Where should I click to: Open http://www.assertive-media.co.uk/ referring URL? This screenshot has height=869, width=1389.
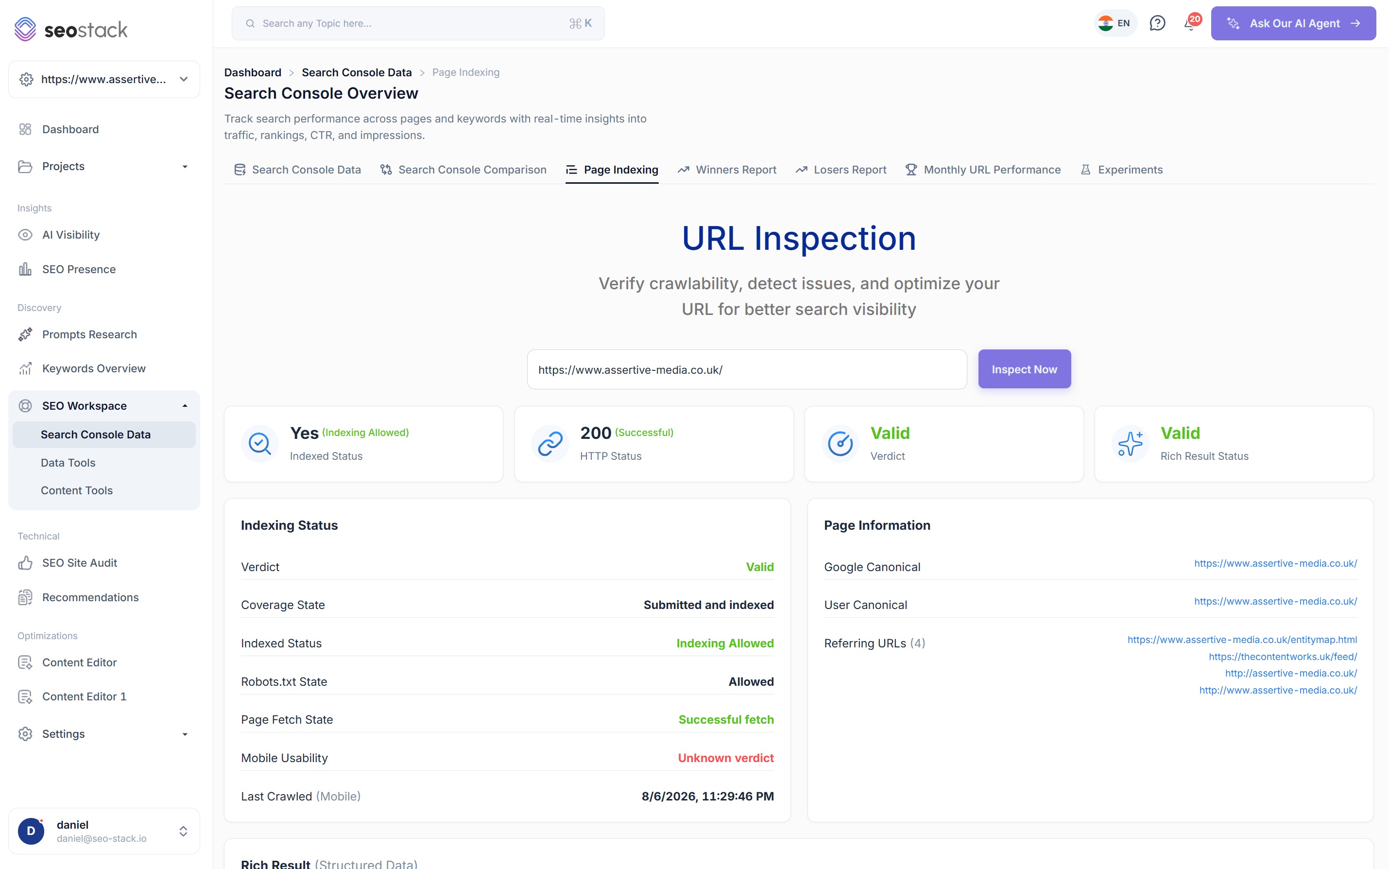click(1278, 690)
